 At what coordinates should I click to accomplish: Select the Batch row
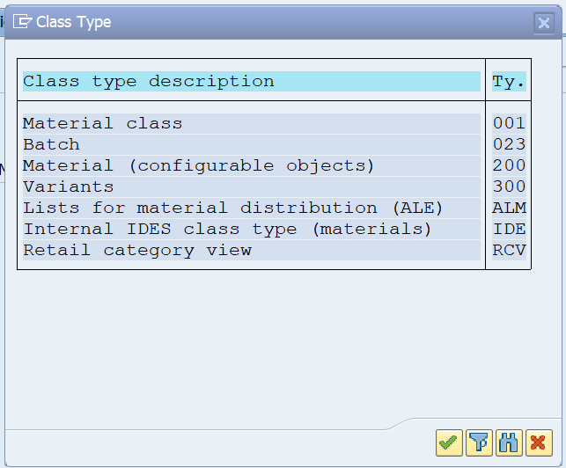click(x=252, y=144)
